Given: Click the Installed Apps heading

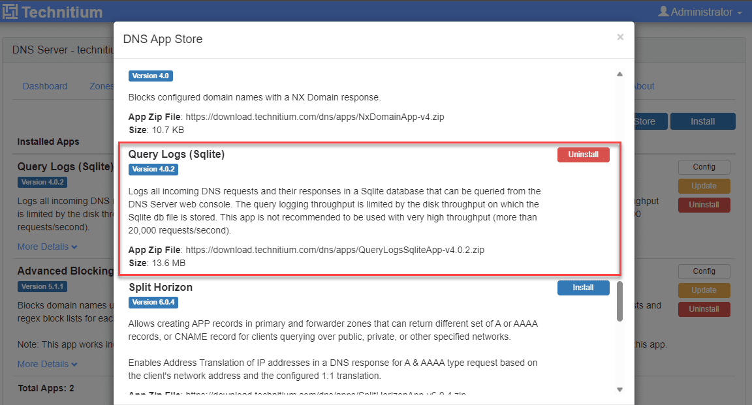Looking at the screenshot, I should tap(48, 142).
